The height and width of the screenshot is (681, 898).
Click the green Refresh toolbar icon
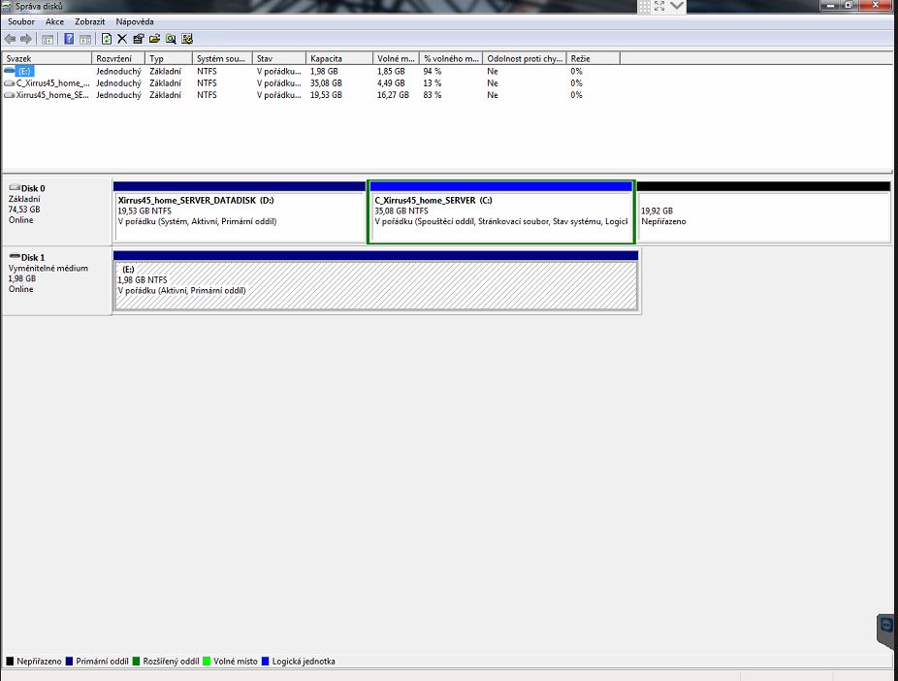click(106, 39)
